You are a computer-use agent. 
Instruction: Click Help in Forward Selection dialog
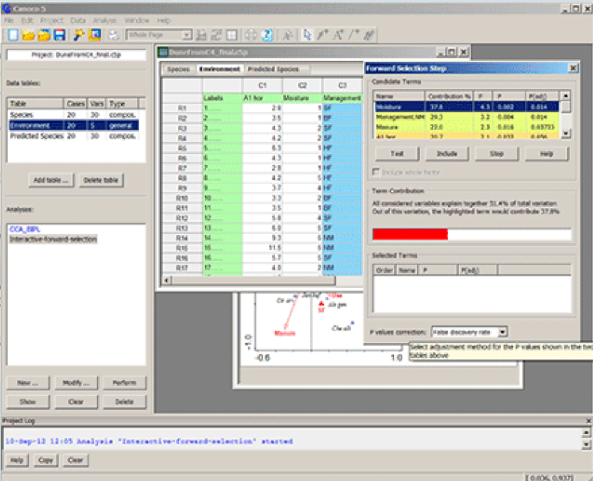coord(546,154)
